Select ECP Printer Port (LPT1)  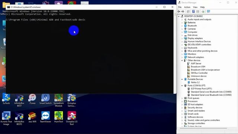point(201,89)
